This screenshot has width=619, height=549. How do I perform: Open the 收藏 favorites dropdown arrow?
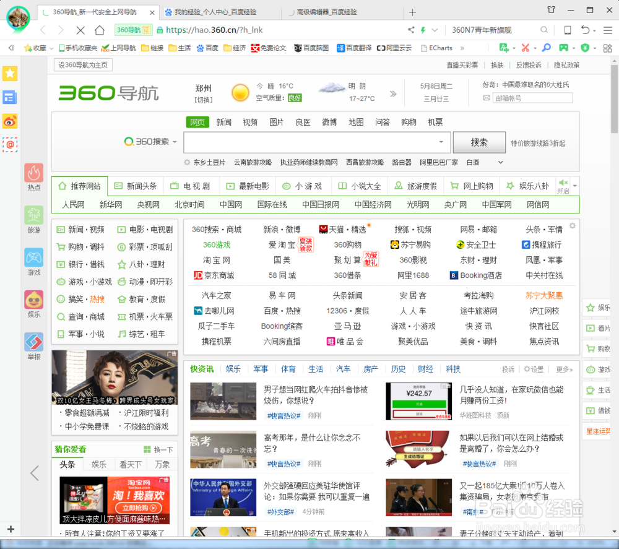(51, 48)
